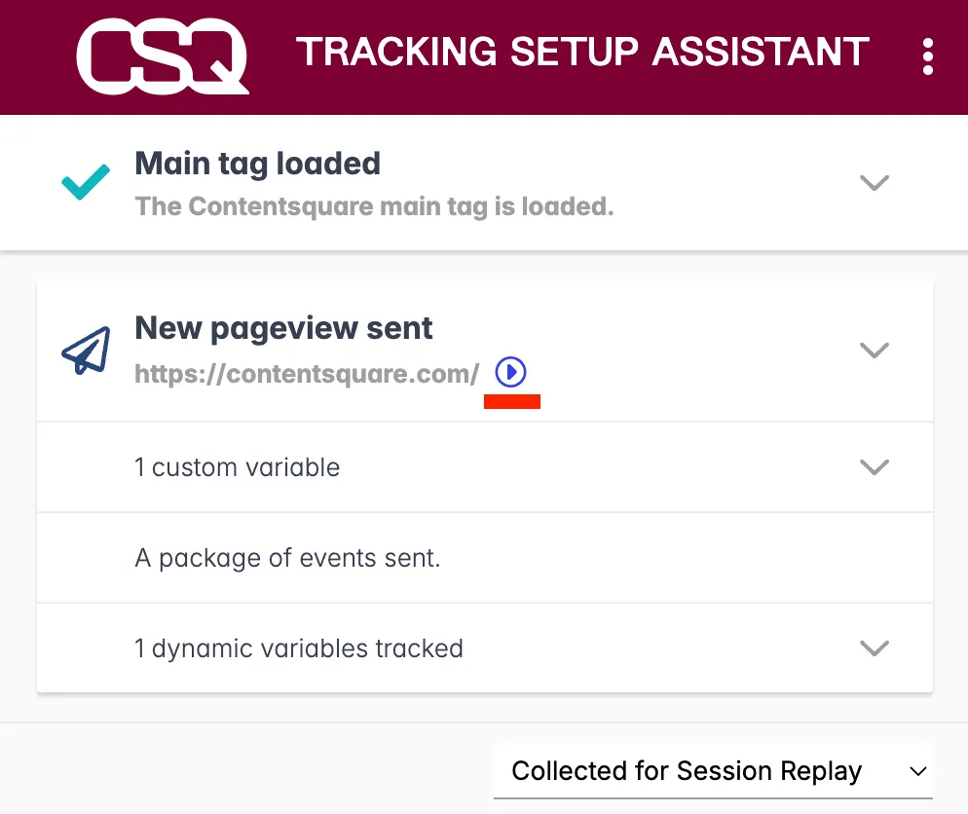The image size is (968, 814).
Task: Click the red underline below the play icon
Action: 512,401
